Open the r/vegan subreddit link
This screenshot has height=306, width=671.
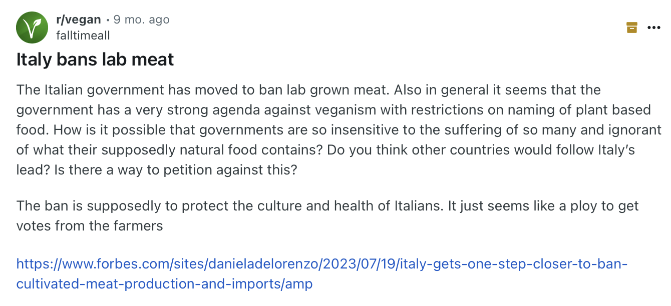(x=79, y=20)
